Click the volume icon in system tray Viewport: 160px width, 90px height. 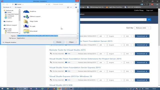[x=143, y=89]
